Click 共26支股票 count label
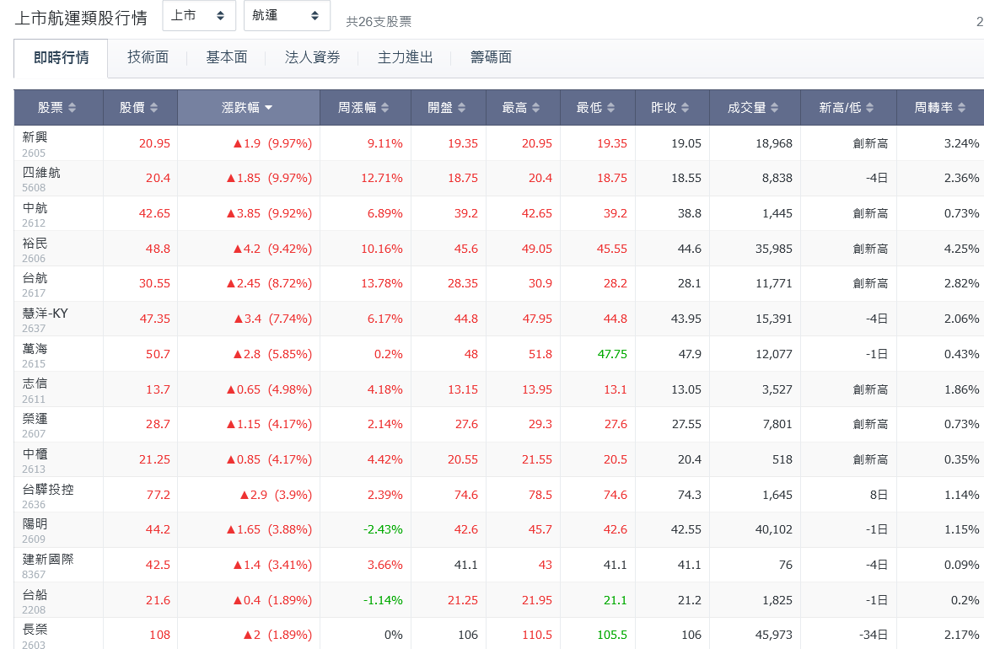 [379, 22]
